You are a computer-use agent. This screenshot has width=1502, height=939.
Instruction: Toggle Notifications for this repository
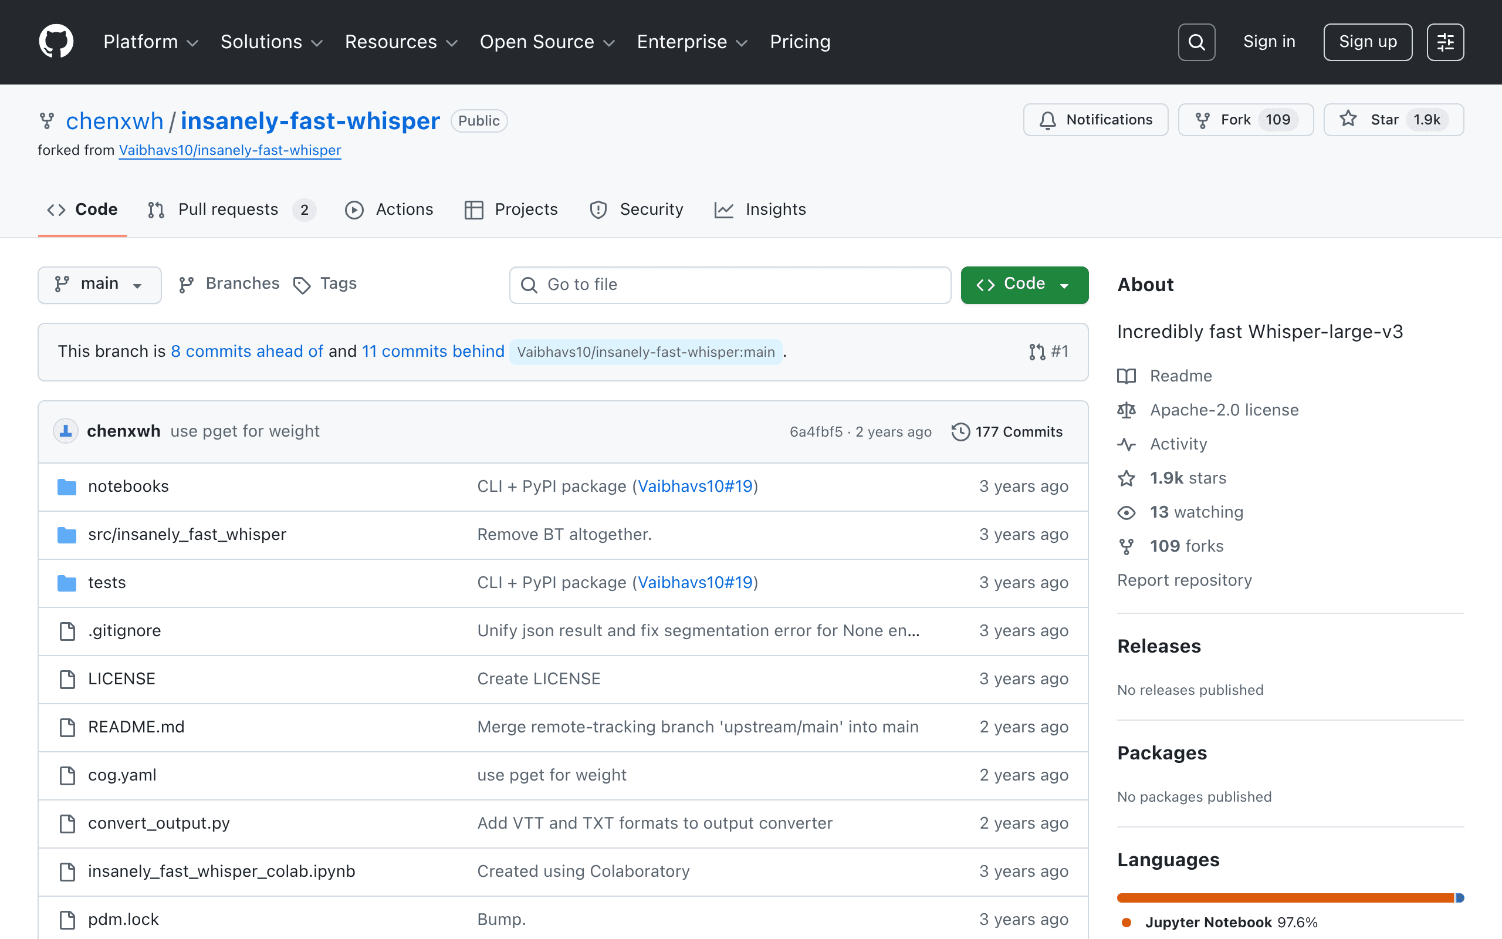click(x=1095, y=120)
